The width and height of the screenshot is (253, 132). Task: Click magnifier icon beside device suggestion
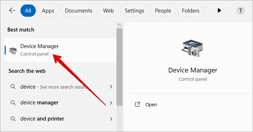click(x=13, y=87)
